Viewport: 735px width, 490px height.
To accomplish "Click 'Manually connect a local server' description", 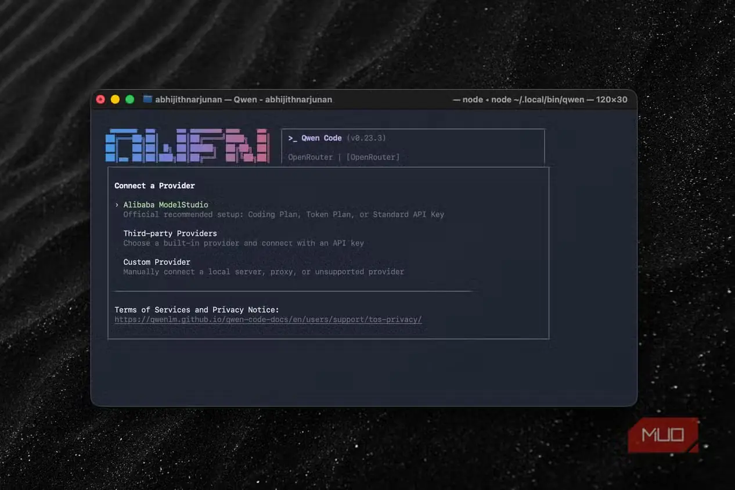I will pos(264,272).
